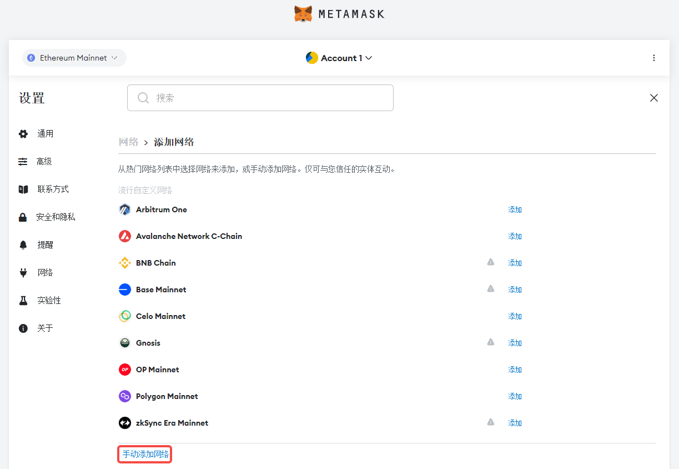
Task: Select 高级 advanced settings
Action: point(44,161)
